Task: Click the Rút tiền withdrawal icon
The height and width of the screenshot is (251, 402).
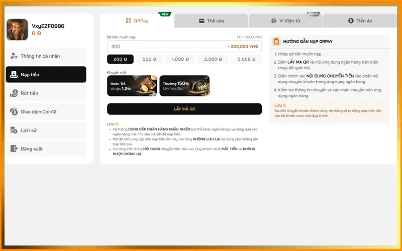Action: tap(14, 93)
